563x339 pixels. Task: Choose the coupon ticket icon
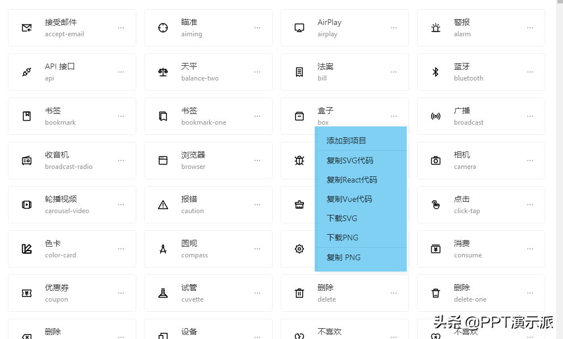coord(27,293)
